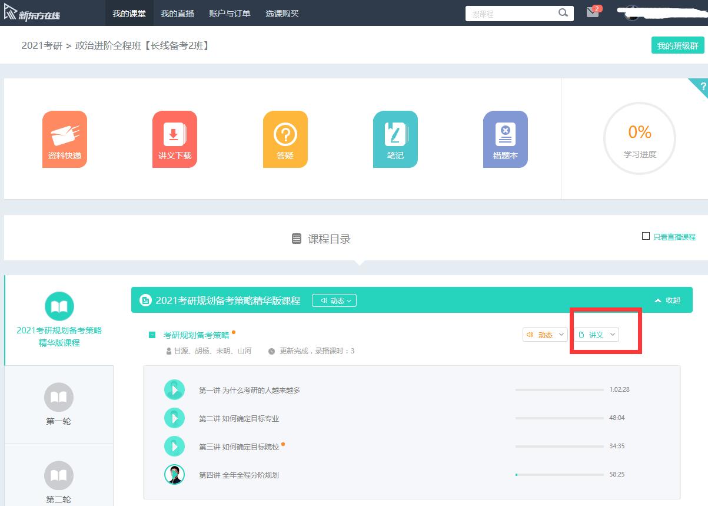The height and width of the screenshot is (506, 708).
Task: Click the mail notification icon
Action: tap(593, 12)
